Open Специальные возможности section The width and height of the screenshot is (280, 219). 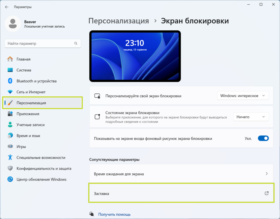42,157
